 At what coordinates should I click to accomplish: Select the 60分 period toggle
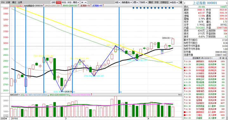point(64,2)
